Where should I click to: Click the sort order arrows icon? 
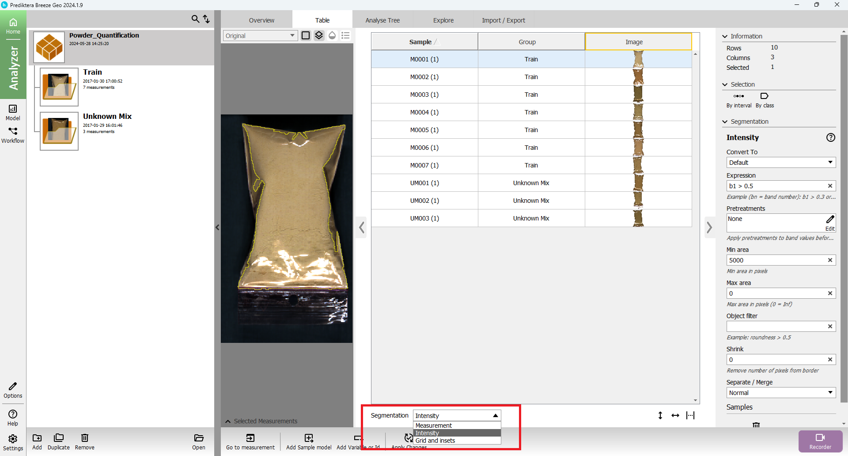pos(206,19)
